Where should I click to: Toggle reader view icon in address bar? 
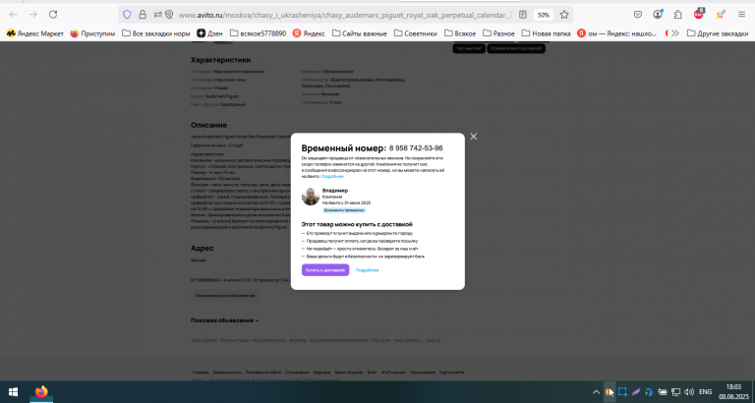tap(523, 15)
